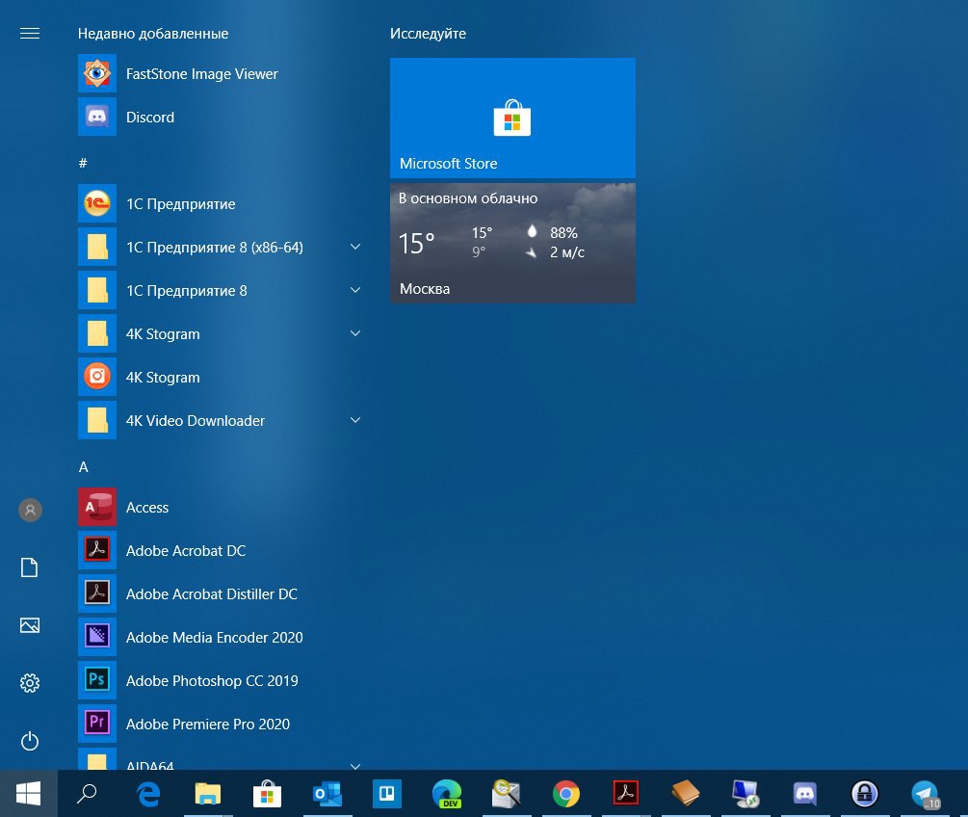The image size is (968, 817).
Task: Open the remote desktop monitor icon on taskbar
Action: [746, 794]
